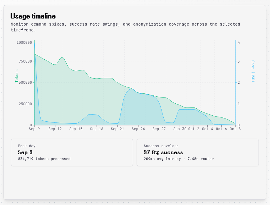Click the 750000 tokens axis label
Screen dimensions: 270x205
[x=24, y=61]
